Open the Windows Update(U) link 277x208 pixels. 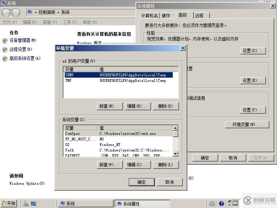click(27, 184)
